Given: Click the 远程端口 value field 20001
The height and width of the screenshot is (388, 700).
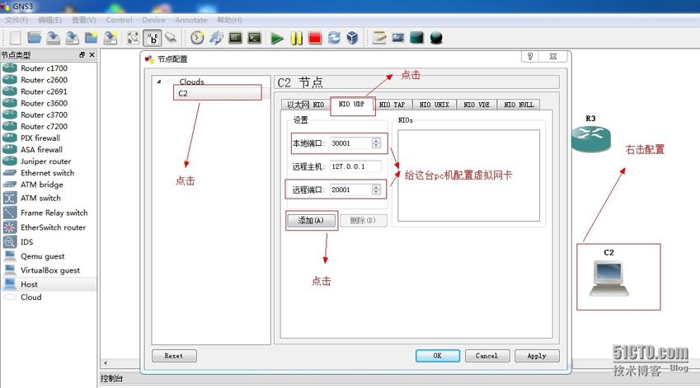Looking at the screenshot, I should click(x=351, y=189).
